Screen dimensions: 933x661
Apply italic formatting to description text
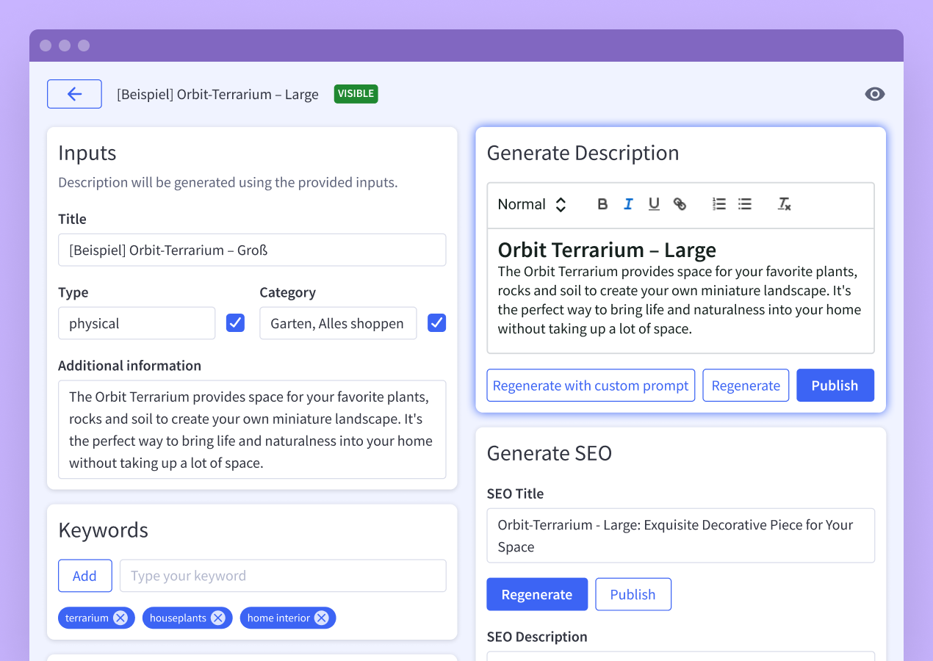628,204
